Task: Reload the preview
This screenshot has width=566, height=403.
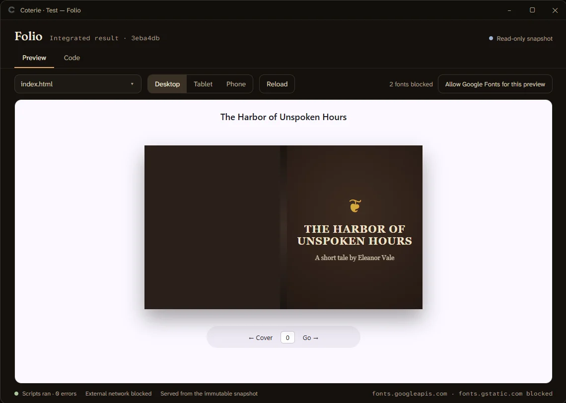Action: coord(277,84)
